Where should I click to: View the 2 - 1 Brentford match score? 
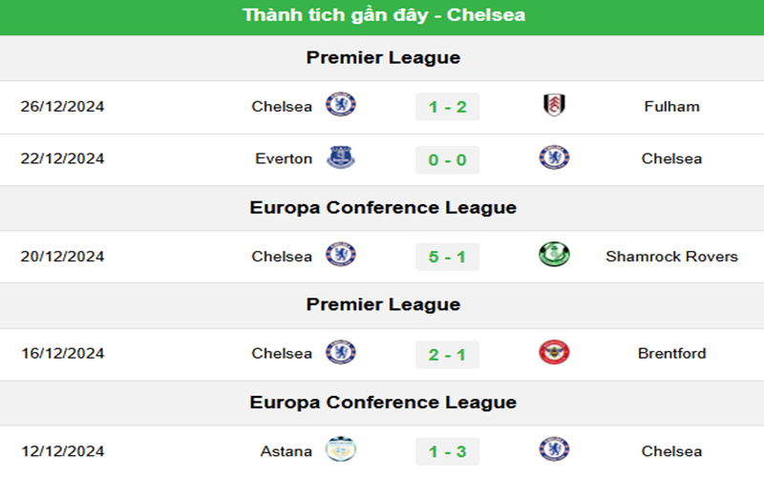(x=447, y=354)
